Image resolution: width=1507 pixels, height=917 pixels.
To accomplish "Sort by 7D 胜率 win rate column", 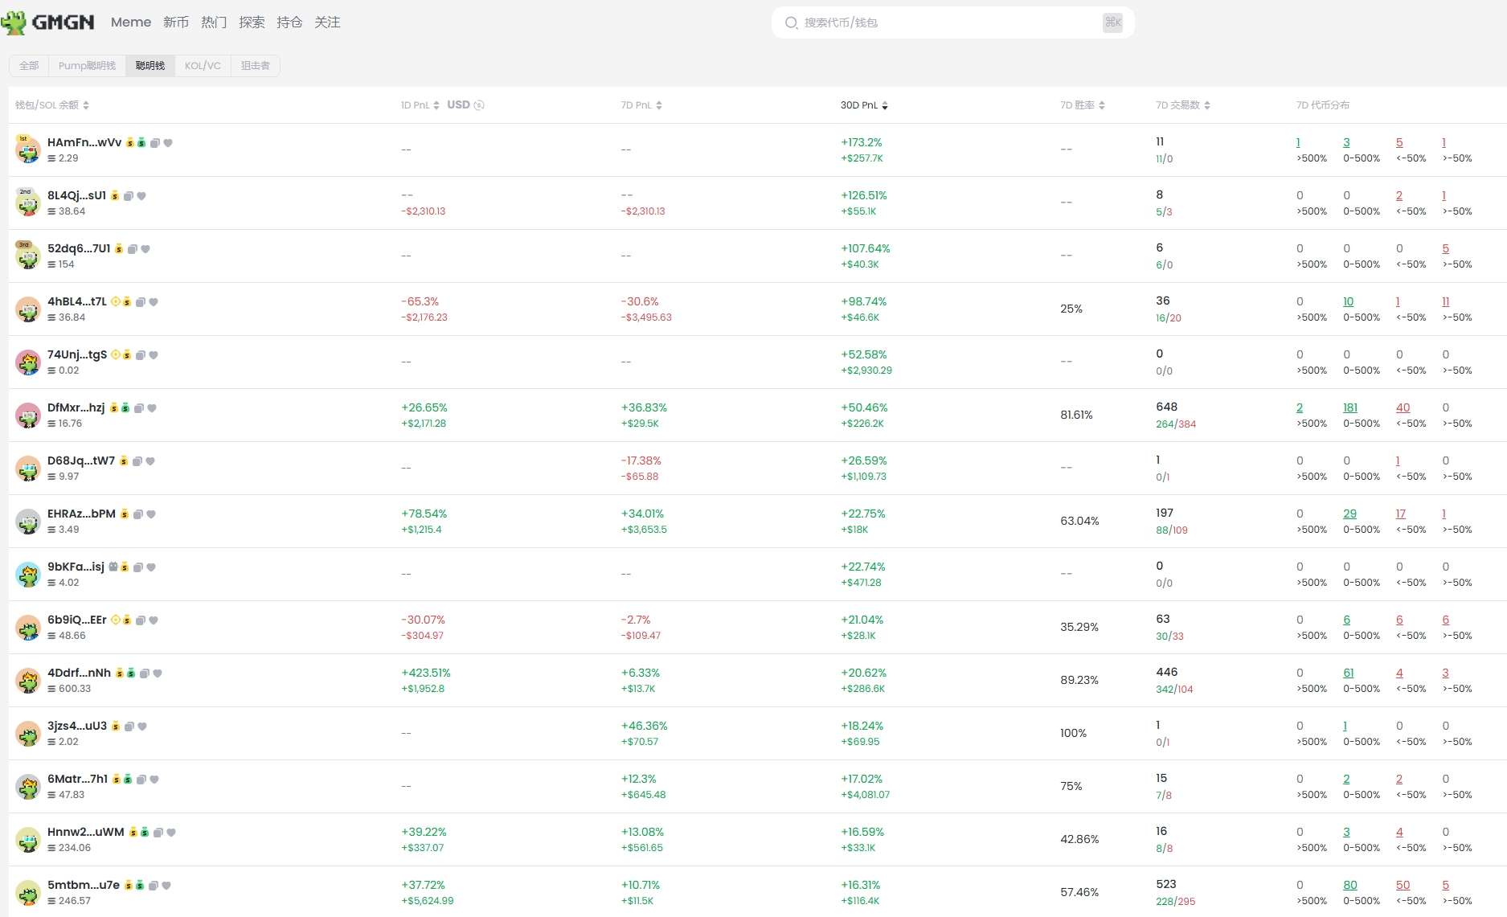I will 1082,105.
